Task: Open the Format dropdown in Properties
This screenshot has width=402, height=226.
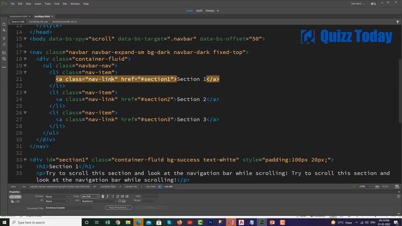Action: [57, 196]
